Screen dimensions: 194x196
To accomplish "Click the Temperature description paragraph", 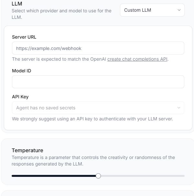I will point(93,161).
